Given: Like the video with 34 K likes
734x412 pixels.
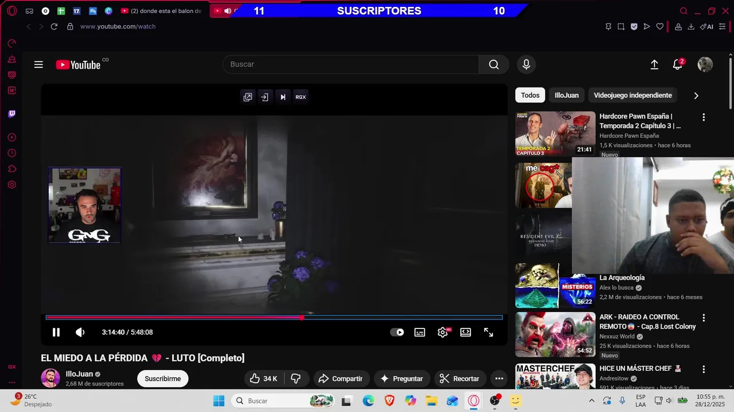Looking at the screenshot, I should [x=264, y=379].
